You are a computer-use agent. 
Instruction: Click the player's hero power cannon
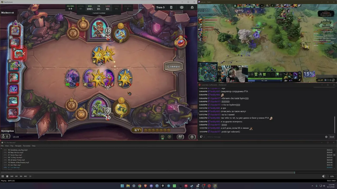click(x=121, y=108)
